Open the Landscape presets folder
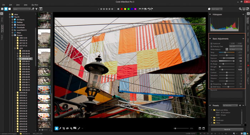250x135 pixels. click(220, 120)
